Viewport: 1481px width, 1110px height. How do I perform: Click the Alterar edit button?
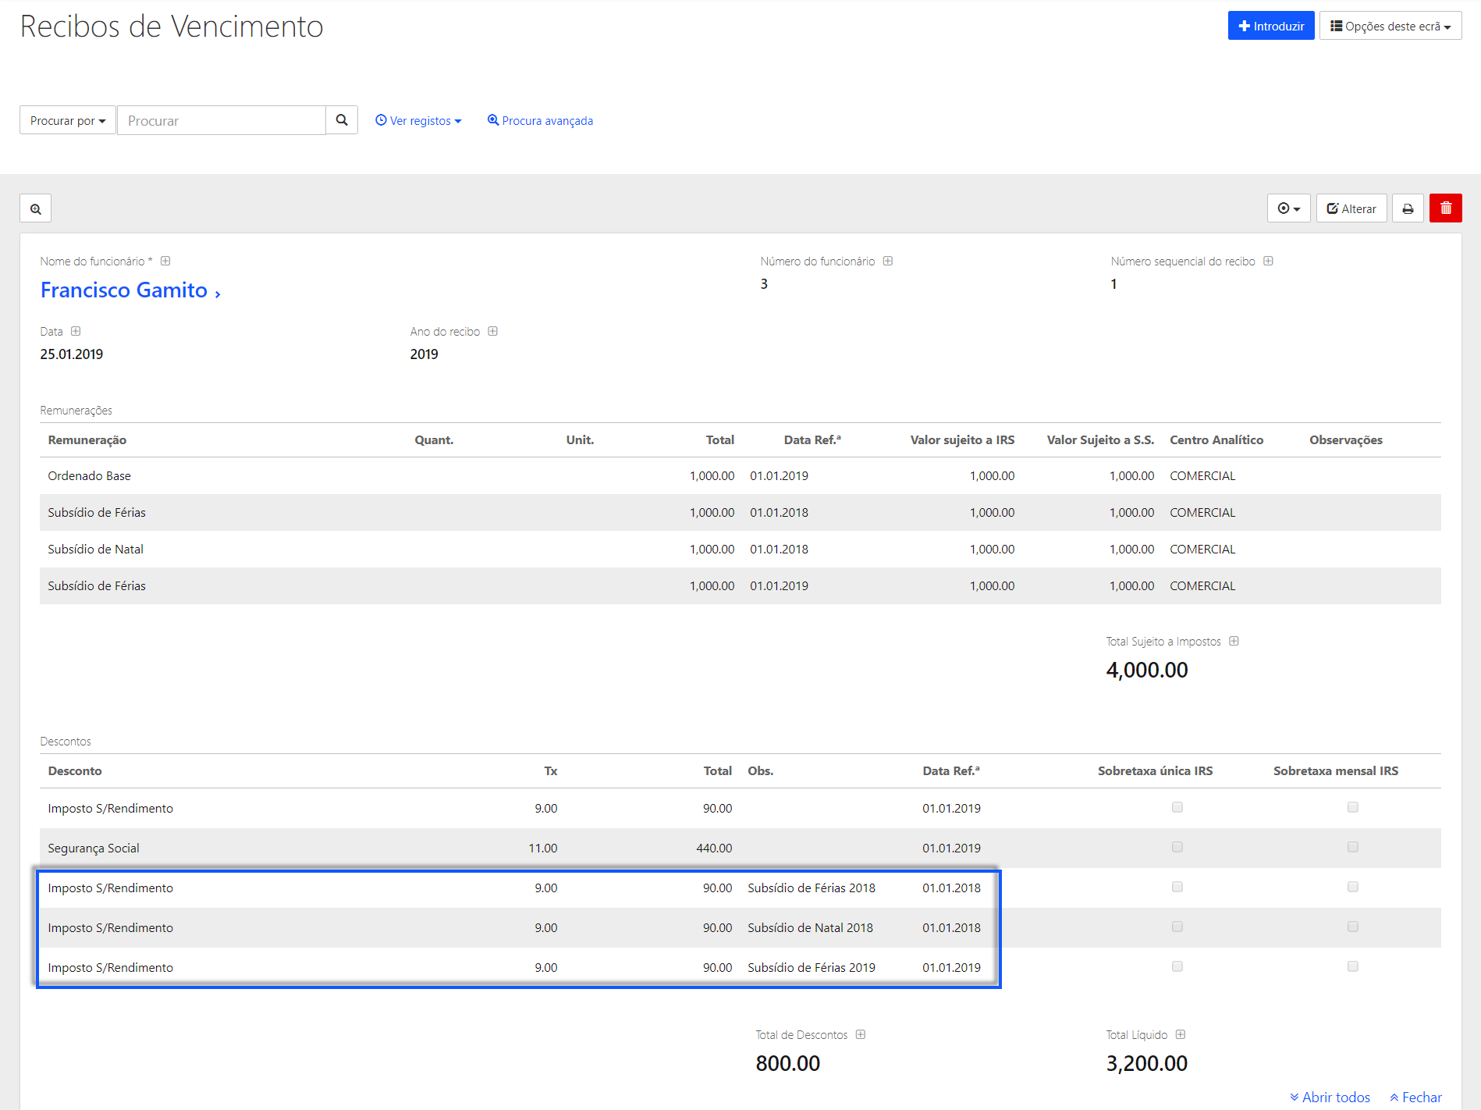tap(1351, 208)
